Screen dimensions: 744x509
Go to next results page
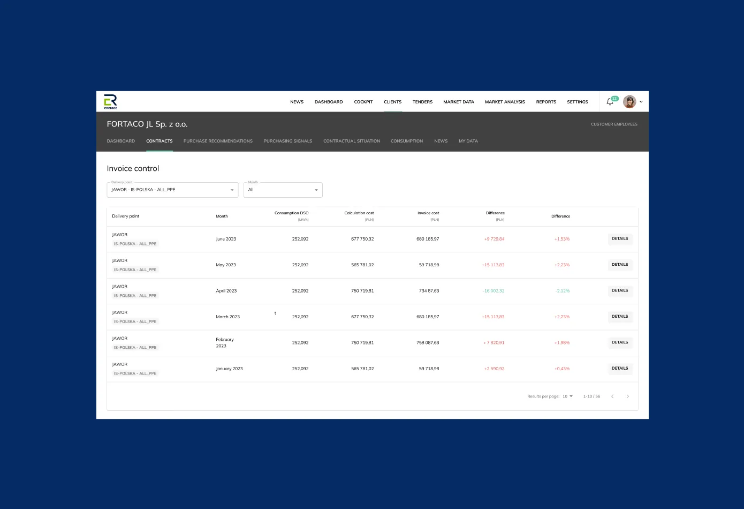628,396
